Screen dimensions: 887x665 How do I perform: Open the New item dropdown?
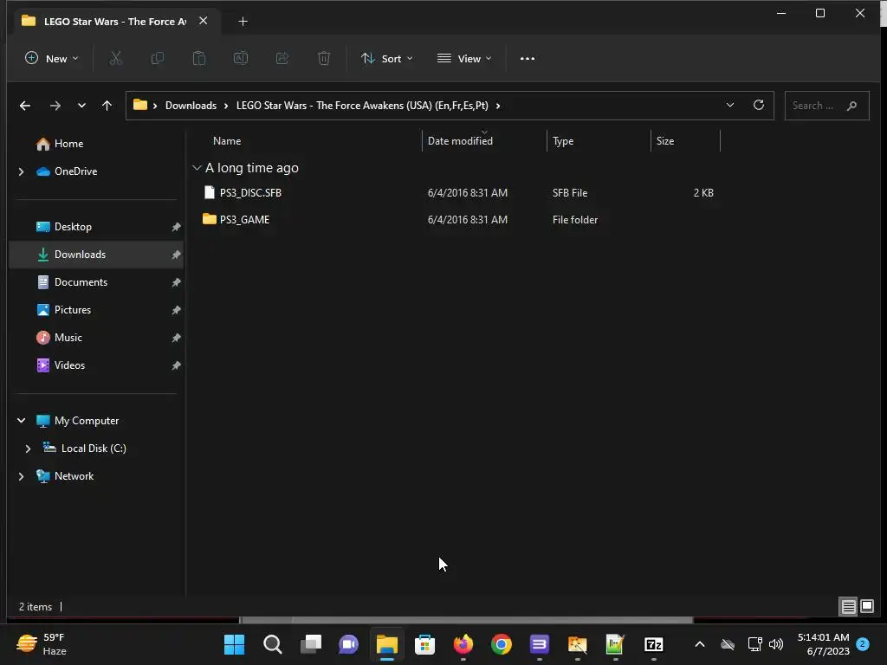click(51, 58)
